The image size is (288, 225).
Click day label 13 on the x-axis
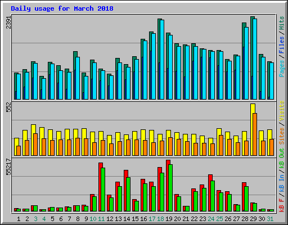coord(118,219)
